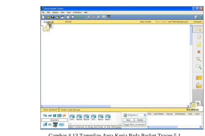205x136 pixels.
Task: Select the WAN Emulation cloud icon
Action: [50, 124]
